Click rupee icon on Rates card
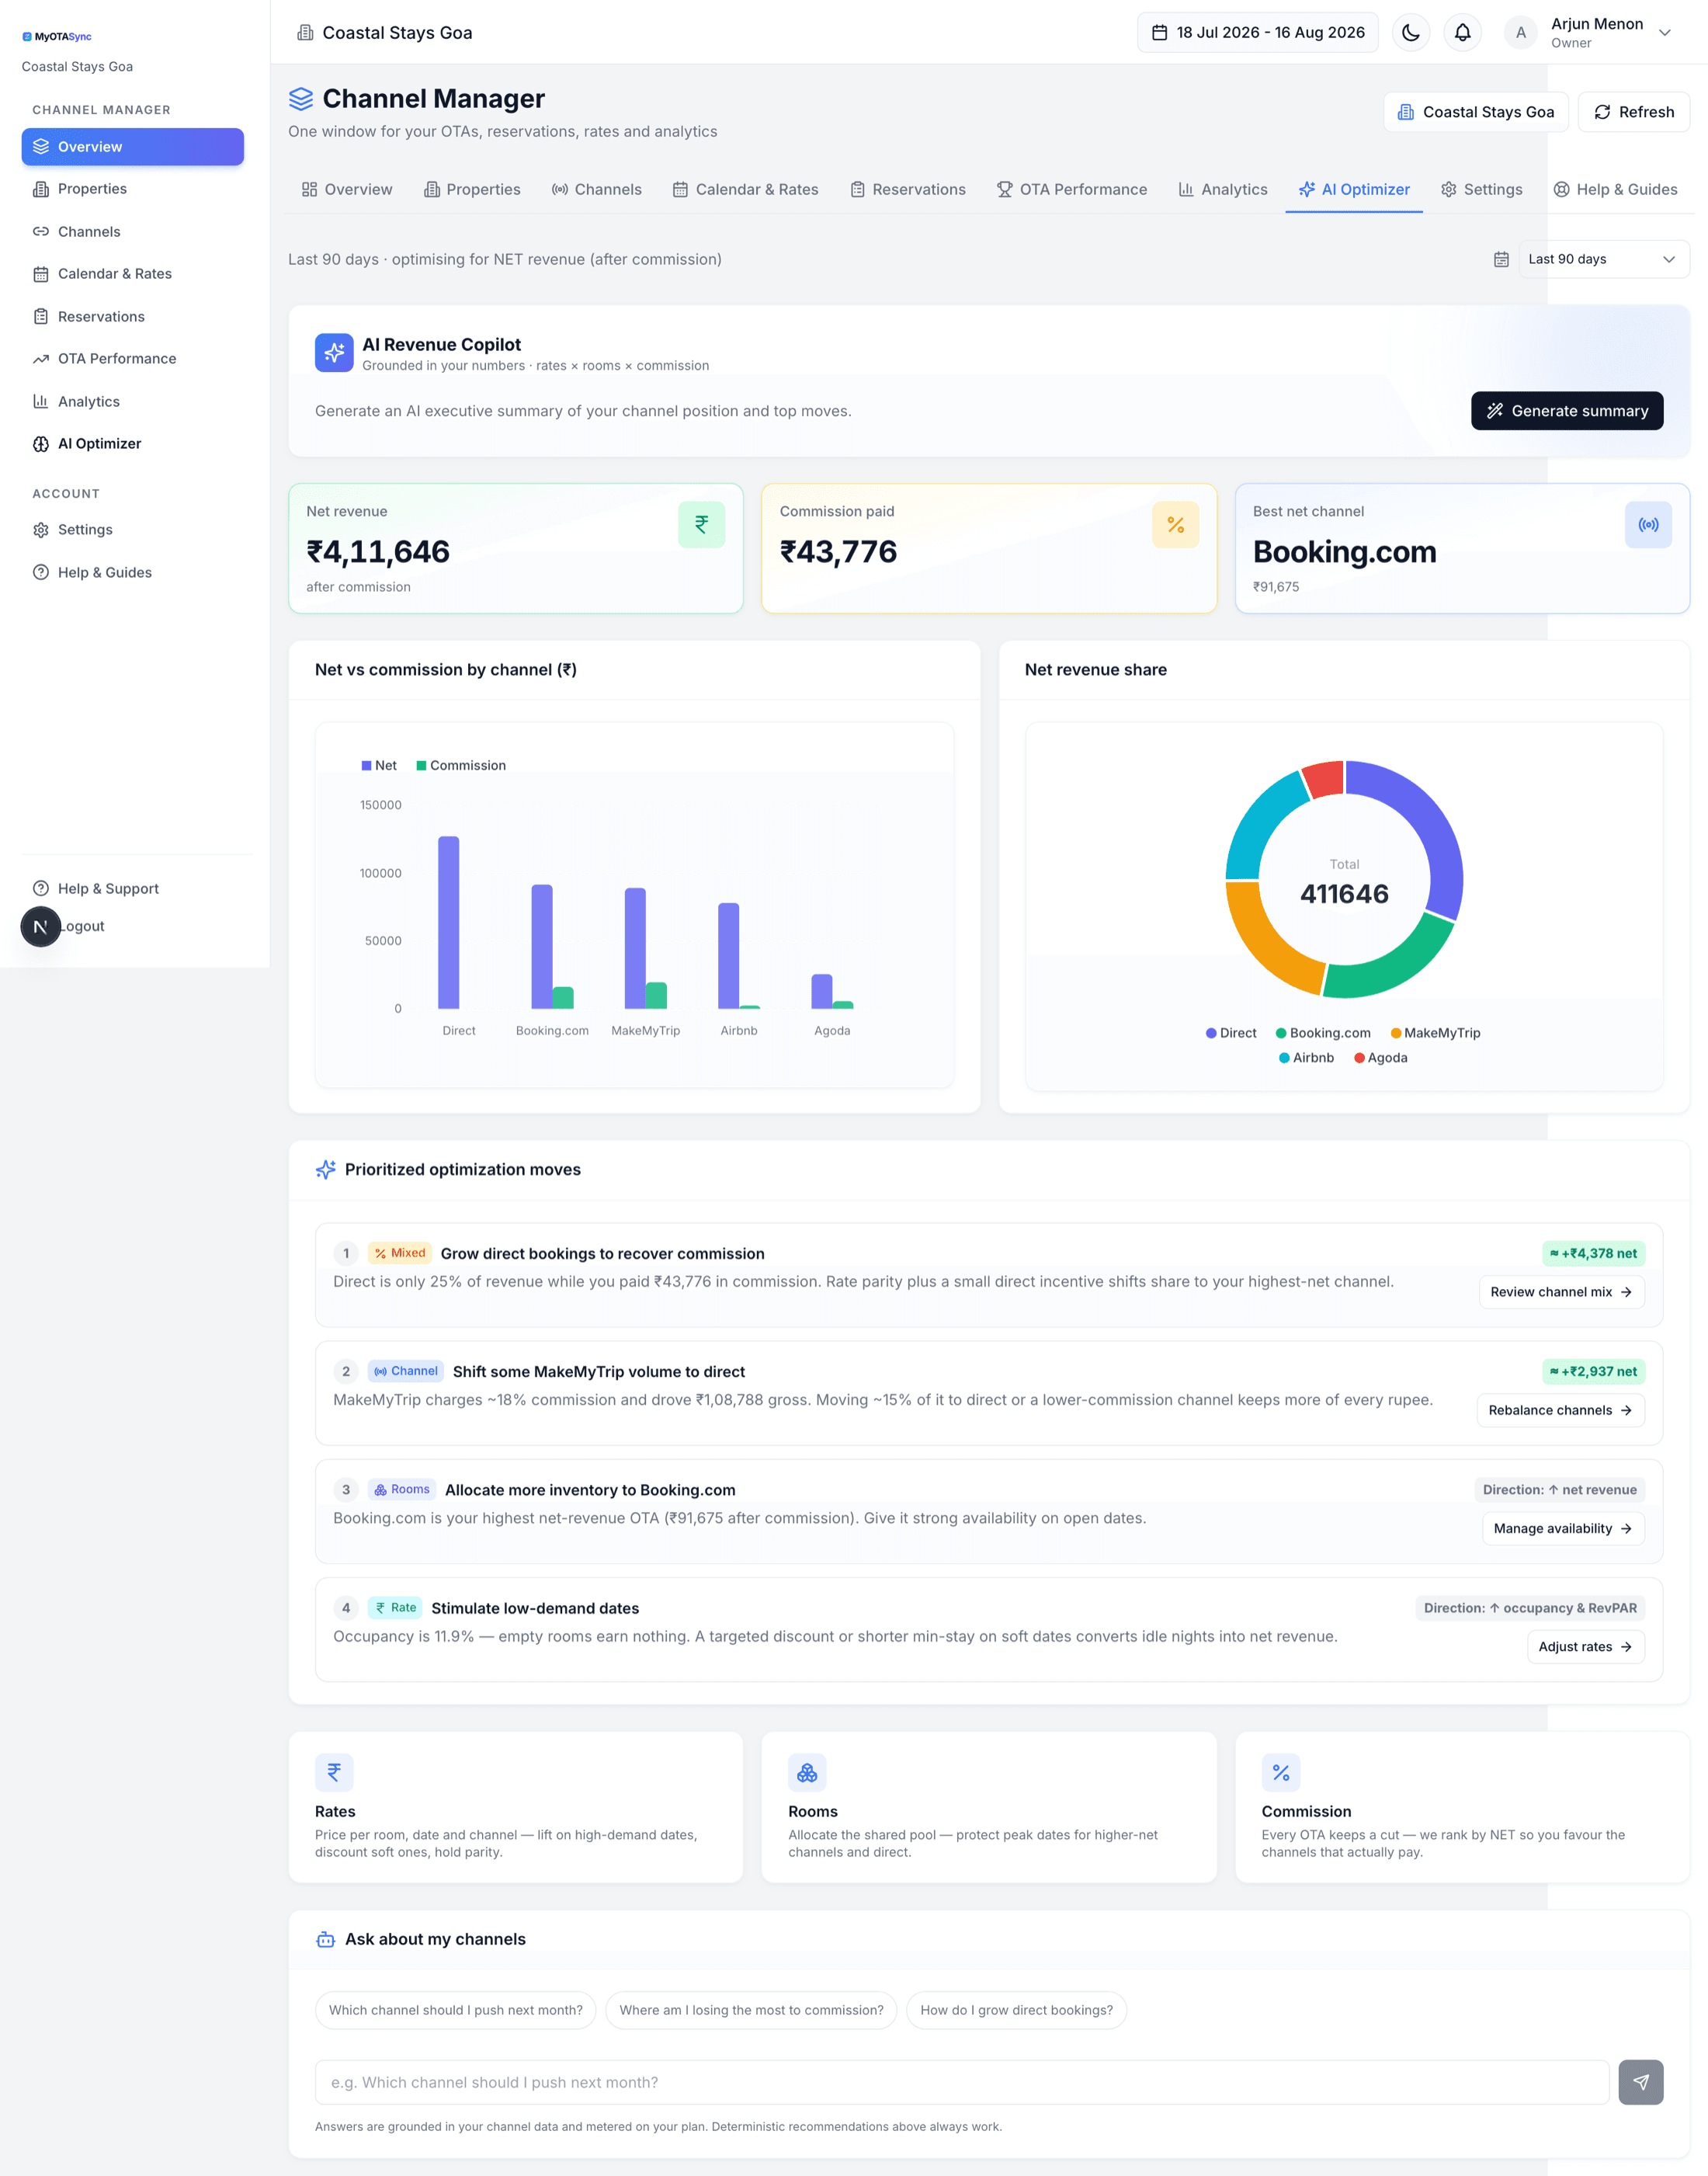Screen dimensions: 1708x2176 click(334, 1772)
